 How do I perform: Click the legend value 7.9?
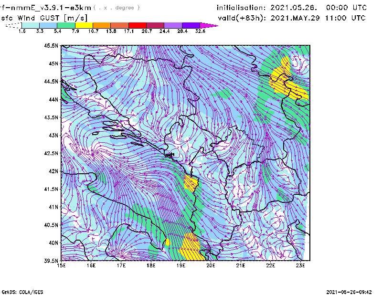[x=75, y=31]
